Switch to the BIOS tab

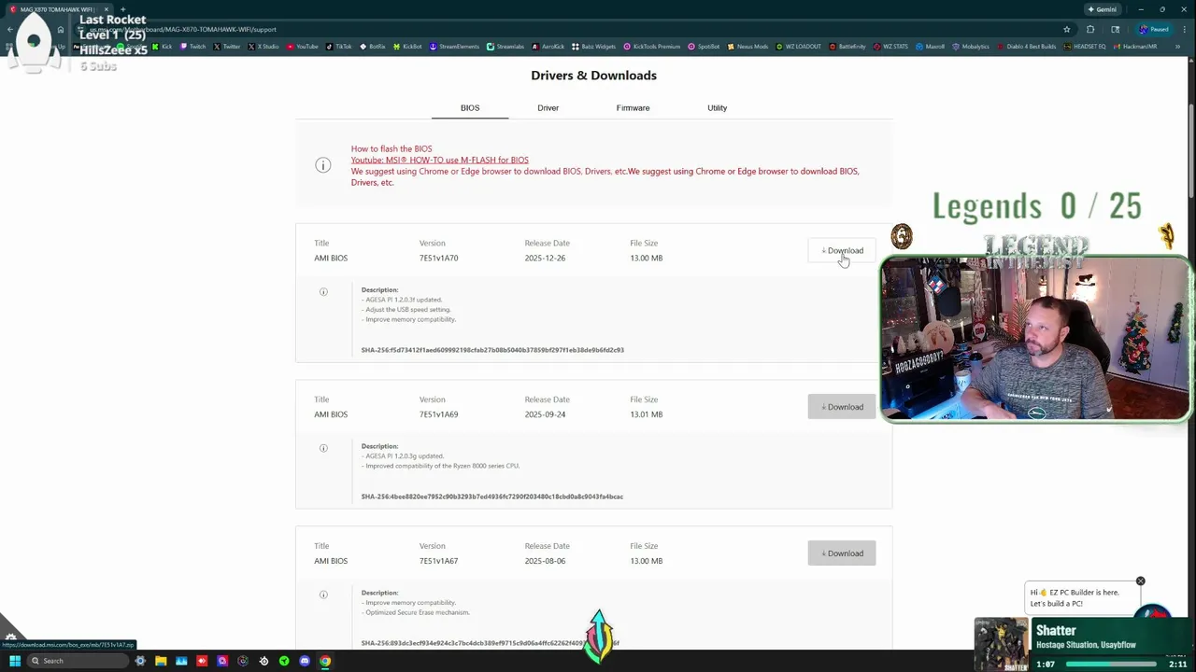click(470, 108)
